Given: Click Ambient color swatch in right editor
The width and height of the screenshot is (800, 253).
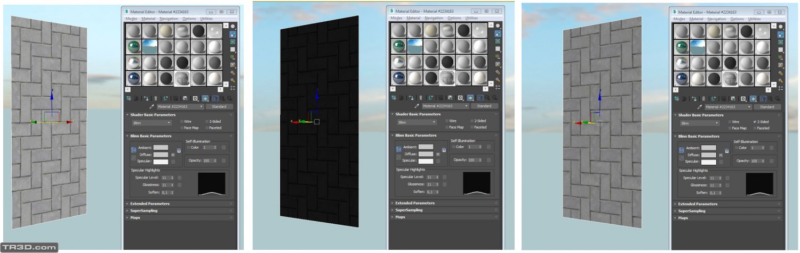Looking at the screenshot, I should click(709, 148).
